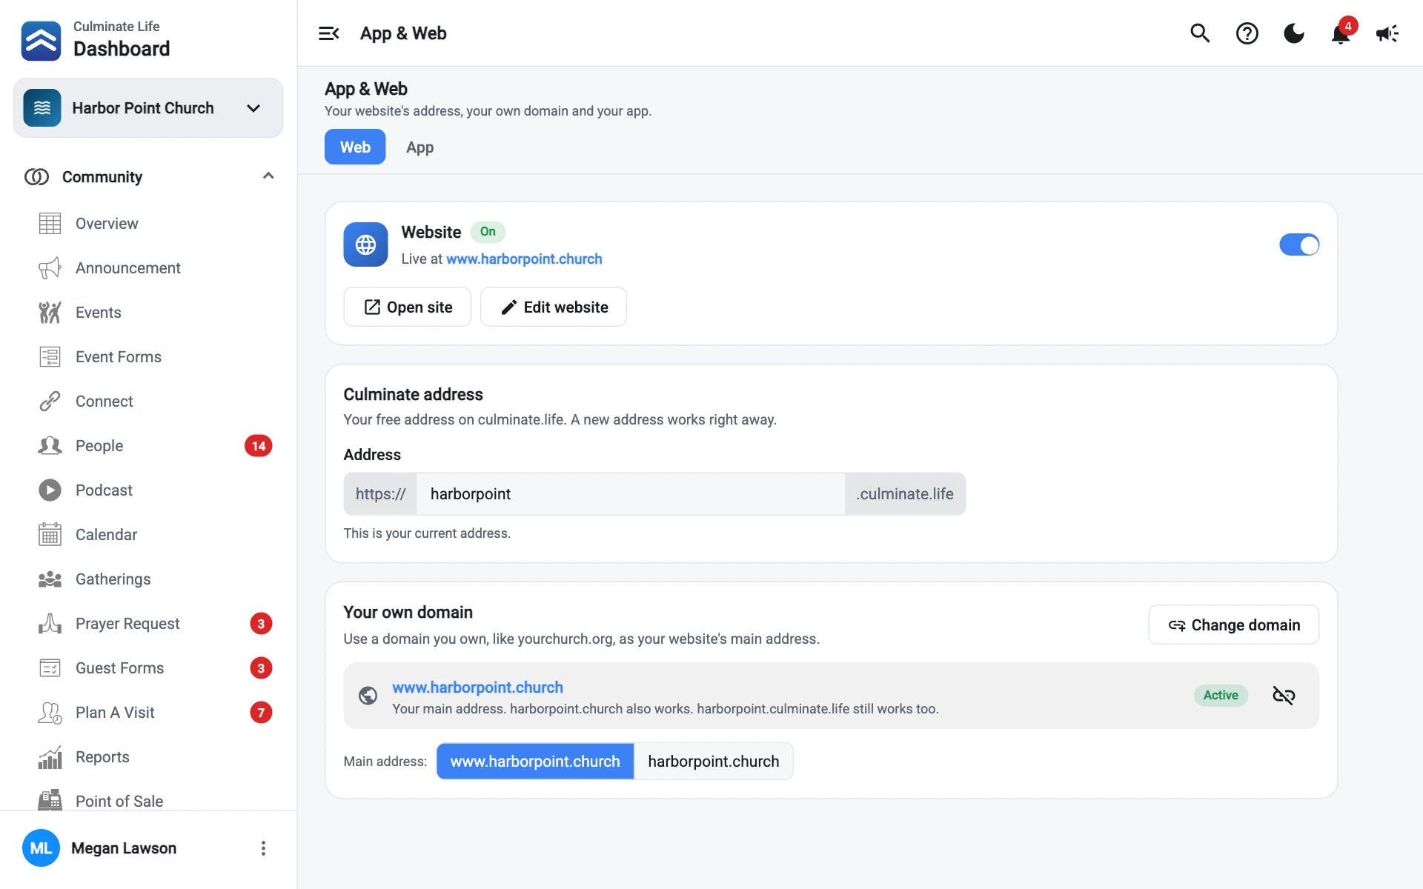Open Harbor Point Church organization dropdown
The width and height of the screenshot is (1423, 889).
pos(148,108)
